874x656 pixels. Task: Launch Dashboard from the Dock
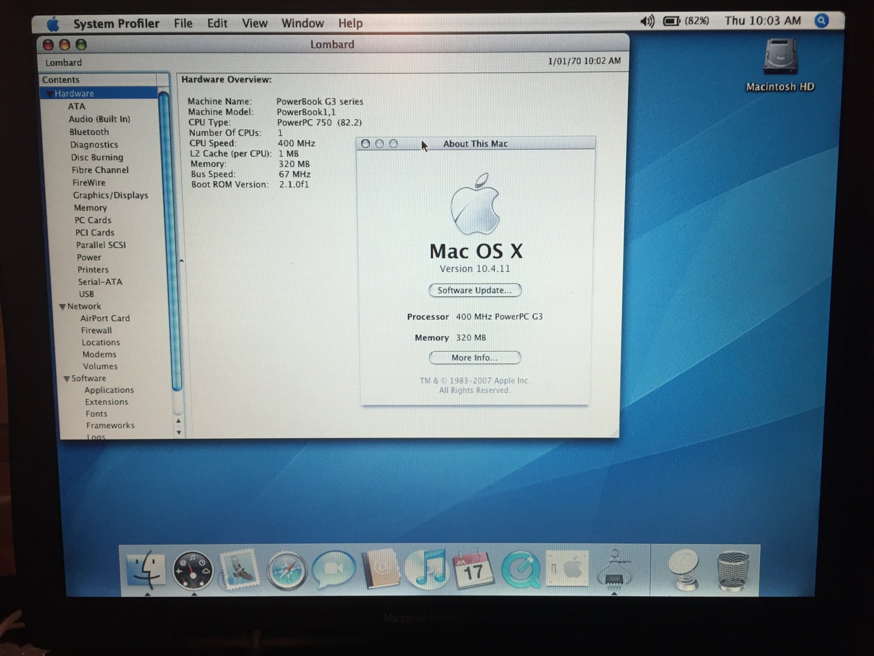point(193,570)
